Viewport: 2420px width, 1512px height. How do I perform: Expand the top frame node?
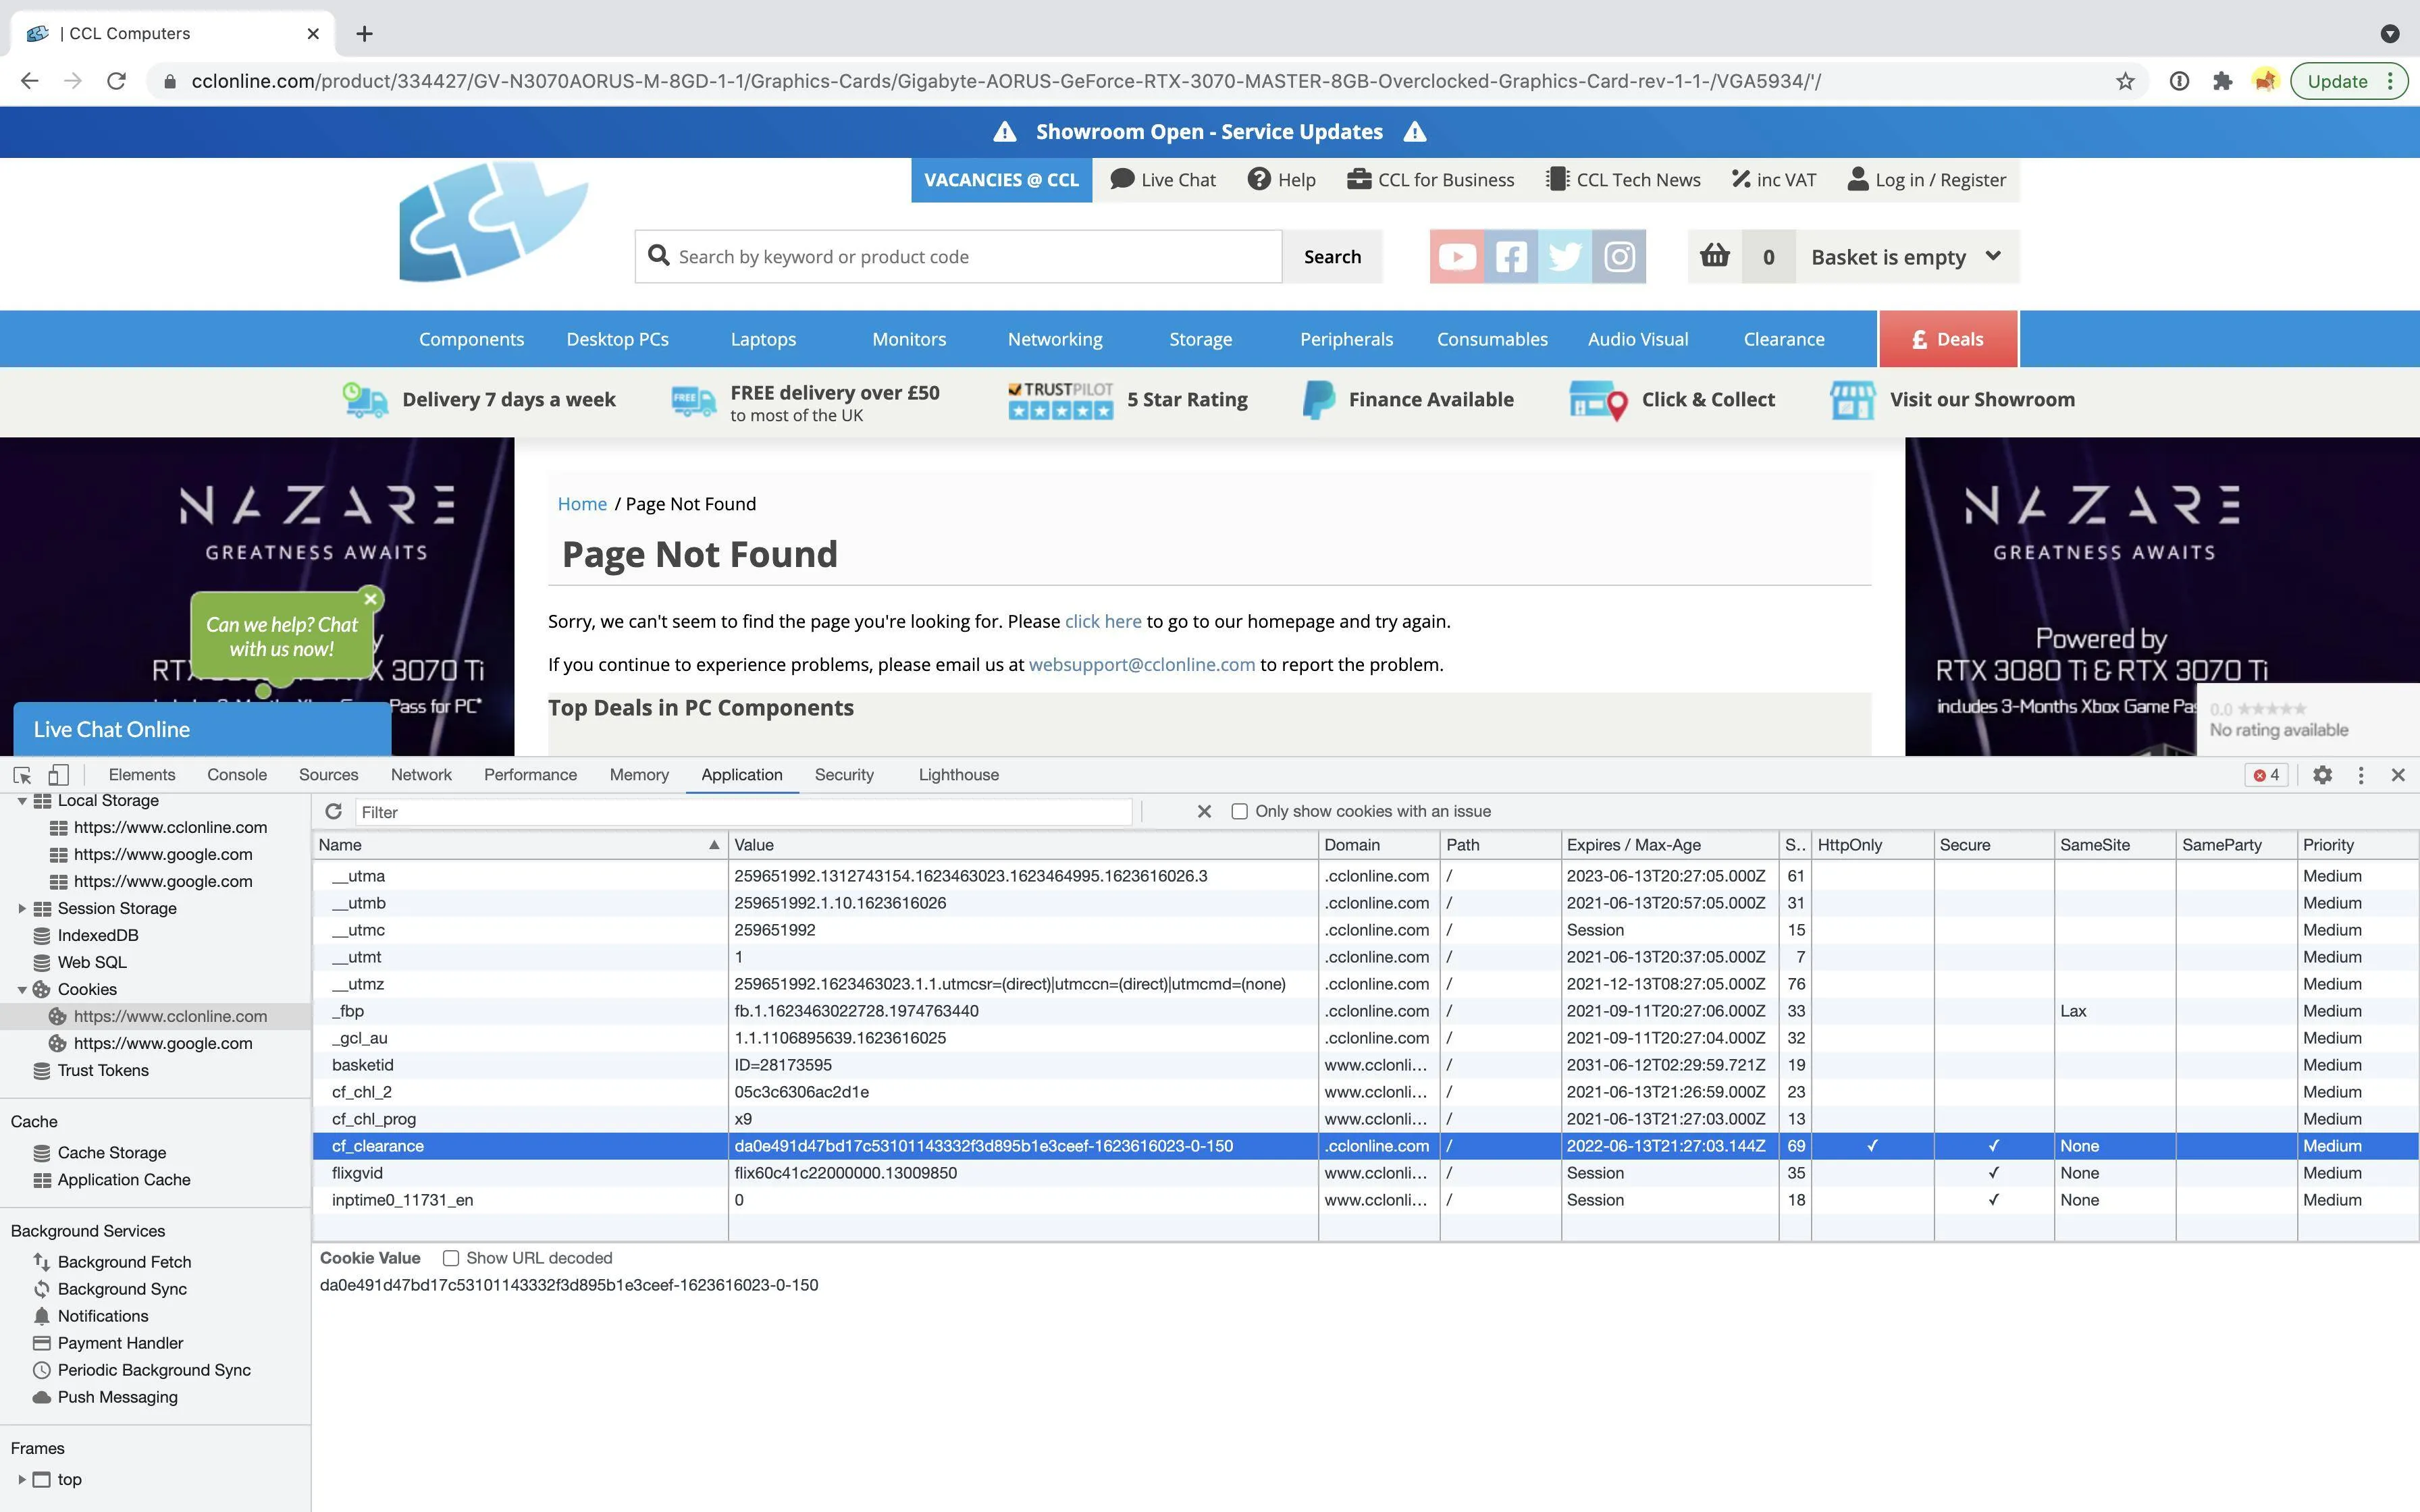(x=22, y=1479)
